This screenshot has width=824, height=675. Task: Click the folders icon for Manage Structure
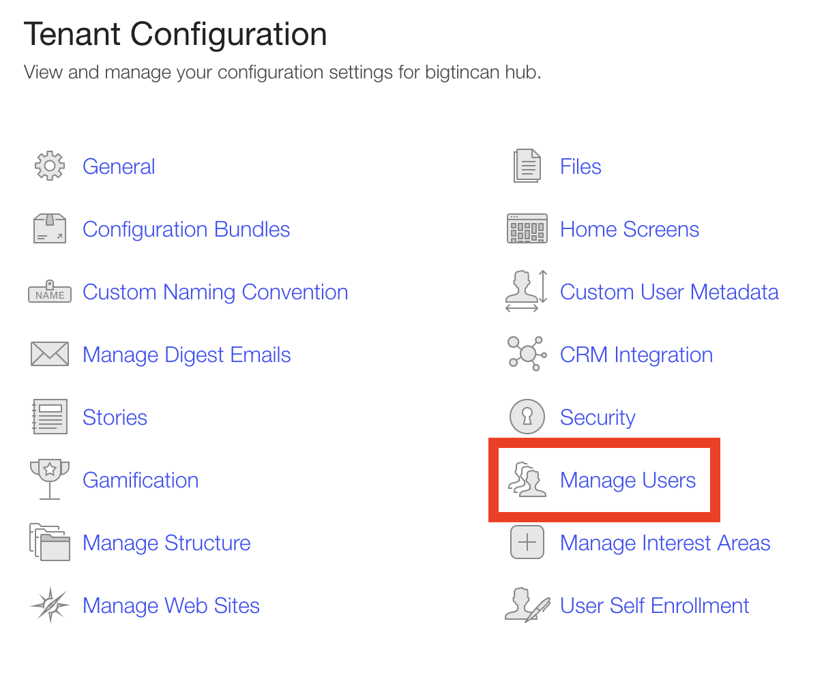click(x=50, y=542)
